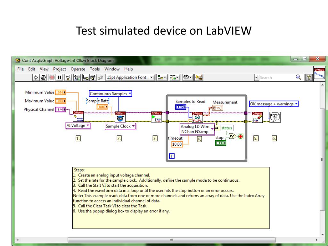328x246 pixels.
Task: Select the Physical Channel I/O terminal
Action: [61, 110]
